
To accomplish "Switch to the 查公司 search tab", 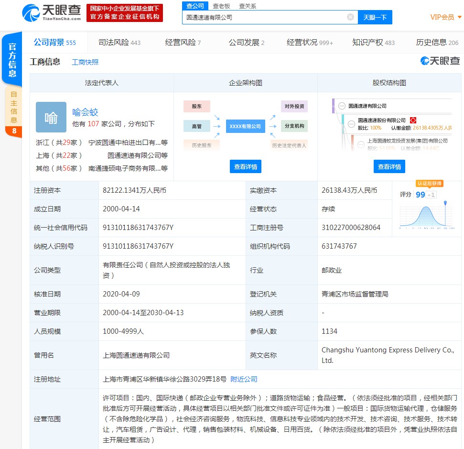I will pos(195,6).
